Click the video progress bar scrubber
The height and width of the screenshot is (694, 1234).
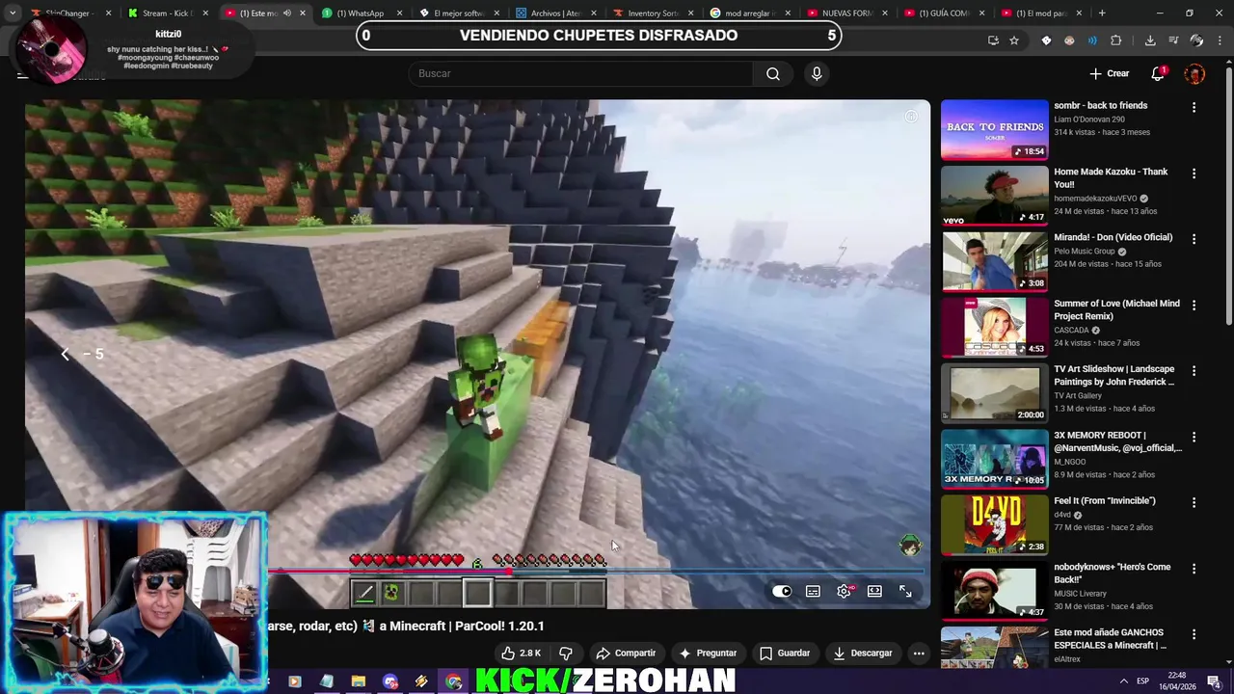coord(509,572)
